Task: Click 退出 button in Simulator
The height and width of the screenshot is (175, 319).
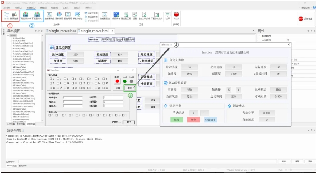Action: 129,122
